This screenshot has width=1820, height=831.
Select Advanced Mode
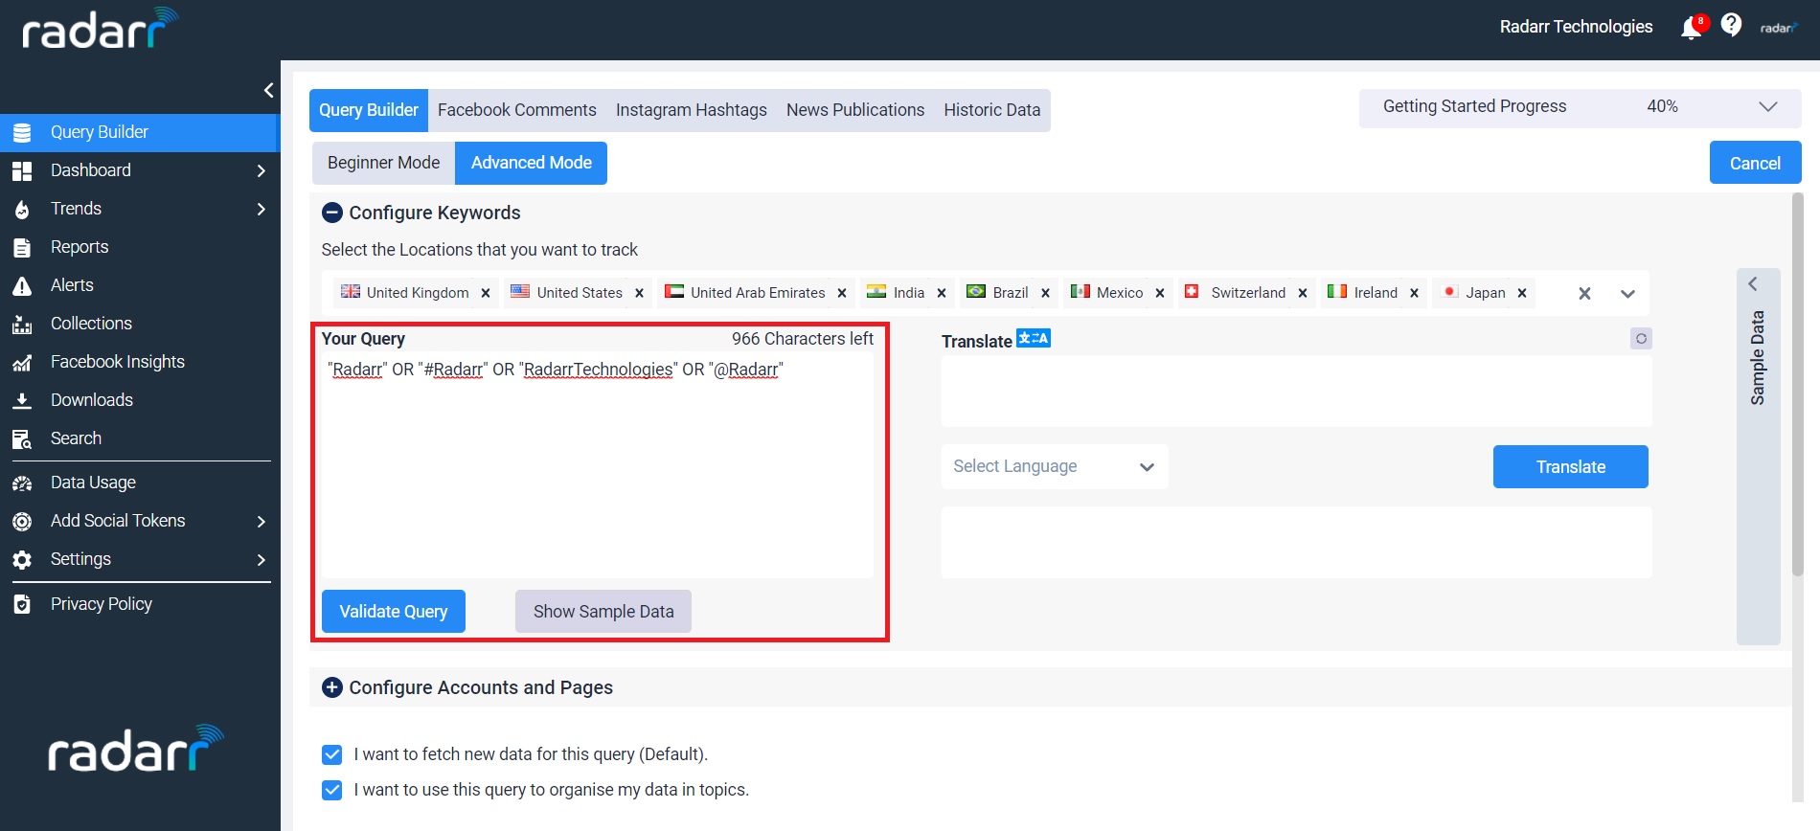coord(532,163)
